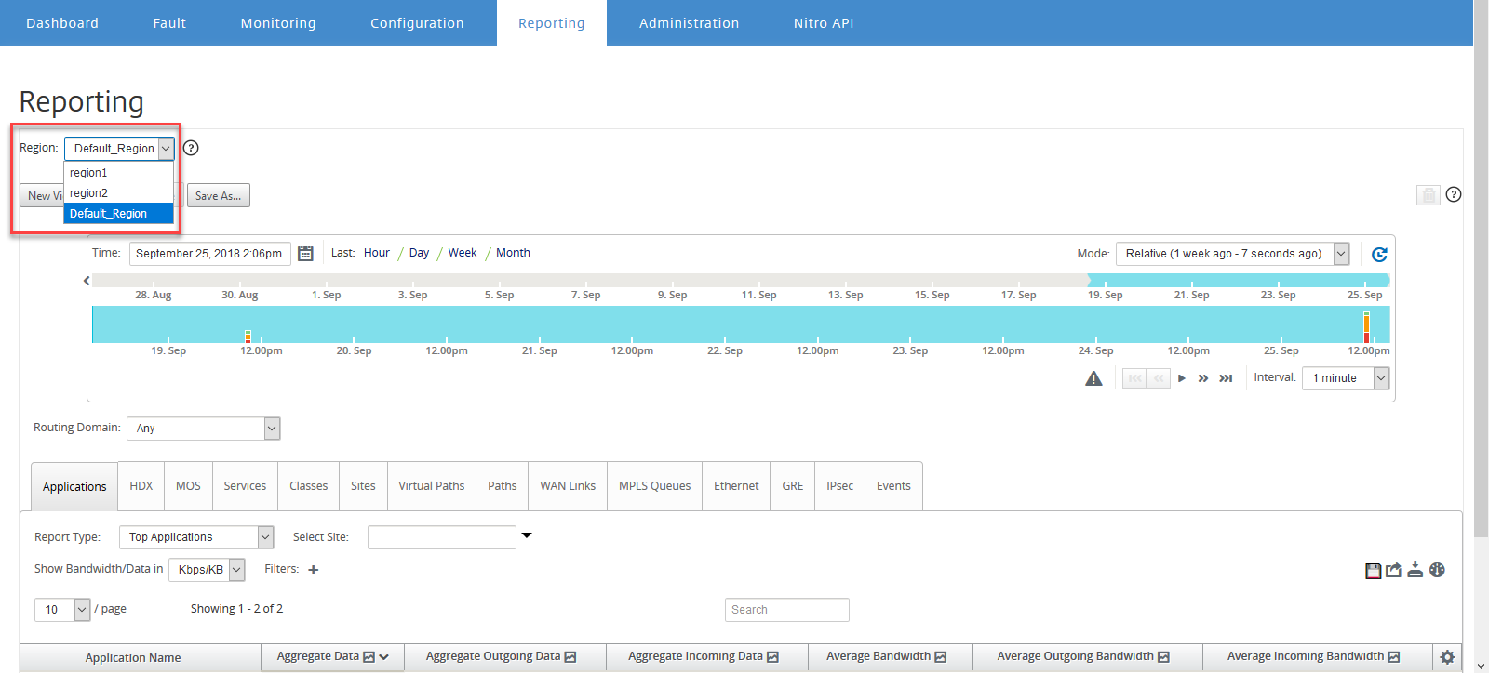Open the Interval 1 minute dropdown

[x=1347, y=378]
